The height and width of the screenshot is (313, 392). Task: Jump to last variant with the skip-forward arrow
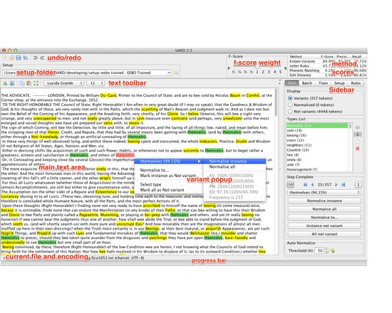[x=344, y=185]
